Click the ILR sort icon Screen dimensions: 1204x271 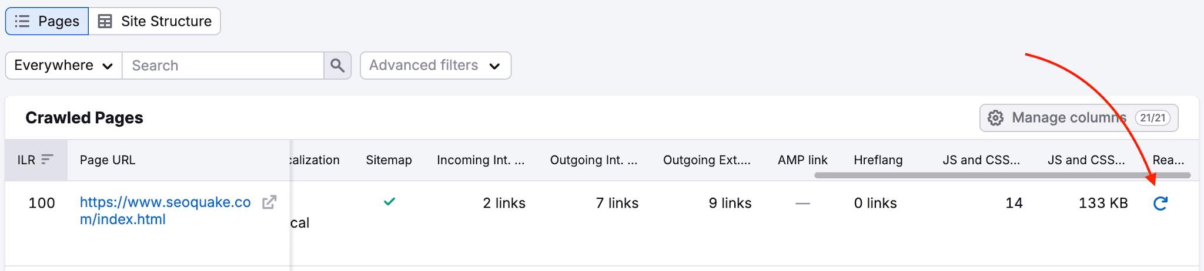pyautogui.click(x=48, y=160)
